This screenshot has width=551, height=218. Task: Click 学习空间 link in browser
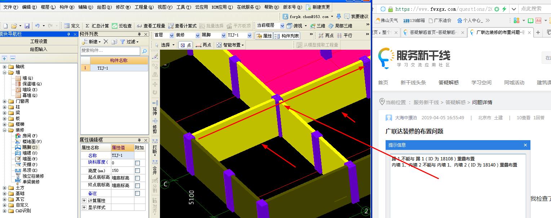tap(481, 83)
